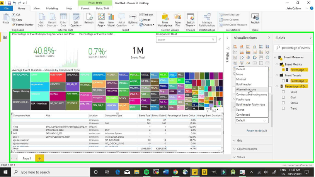The width and height of the screenshot is (315, 177).
Task: Open Manage Relationships
Action: (x=207, y=20)
